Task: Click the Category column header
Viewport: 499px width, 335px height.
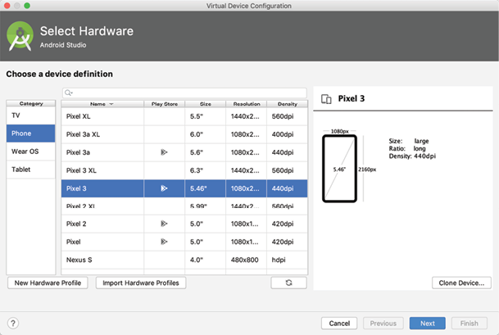Action: (31, 103)
